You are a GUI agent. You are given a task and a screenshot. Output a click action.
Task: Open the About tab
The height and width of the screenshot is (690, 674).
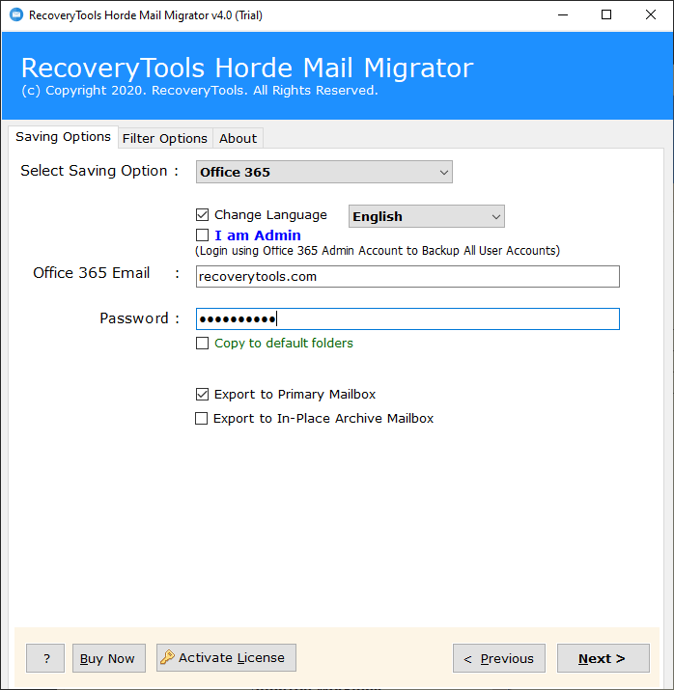click(x=239, y=138)
